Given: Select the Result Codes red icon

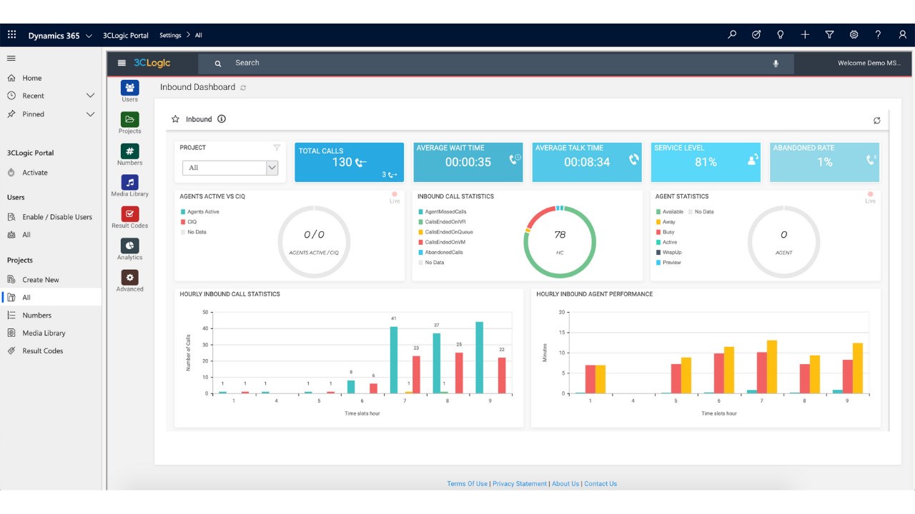Looking at the screenshot, I should tap(130, 213).
